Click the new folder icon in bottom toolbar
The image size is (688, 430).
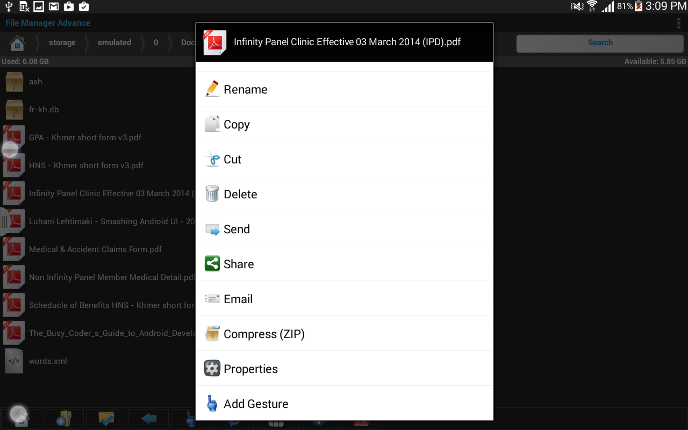[x=63, y=419]
